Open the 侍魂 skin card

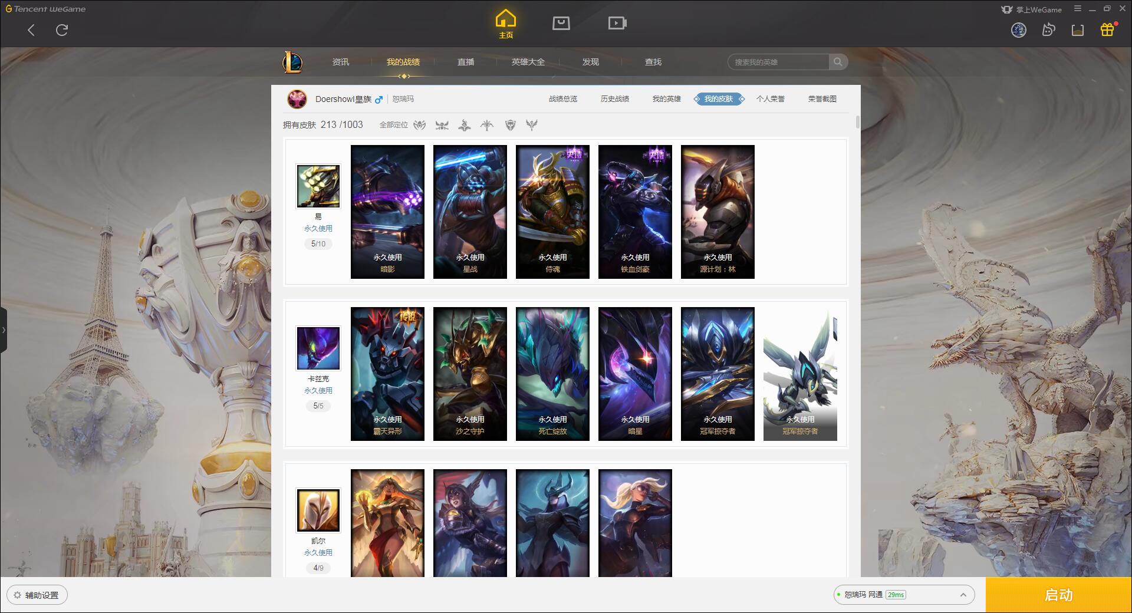point(552,212)
